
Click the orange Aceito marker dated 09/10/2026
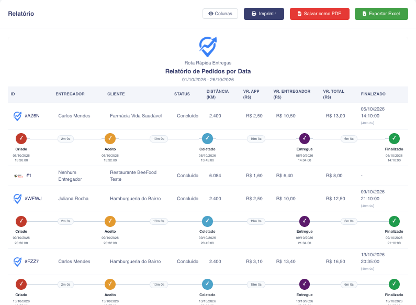coord(110,221)
